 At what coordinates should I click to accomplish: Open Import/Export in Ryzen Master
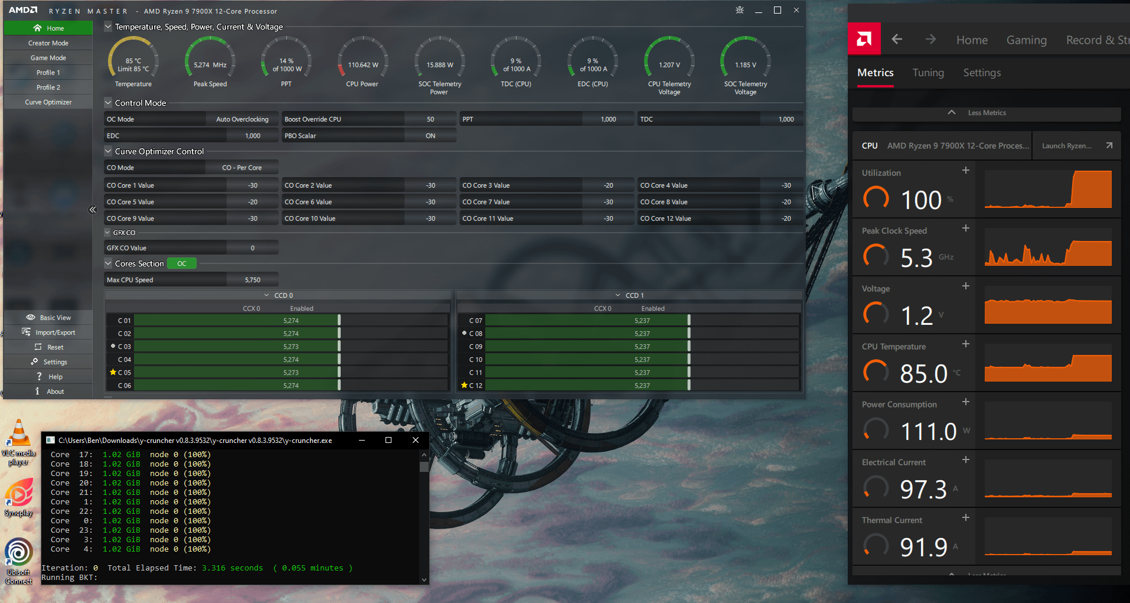48,332
